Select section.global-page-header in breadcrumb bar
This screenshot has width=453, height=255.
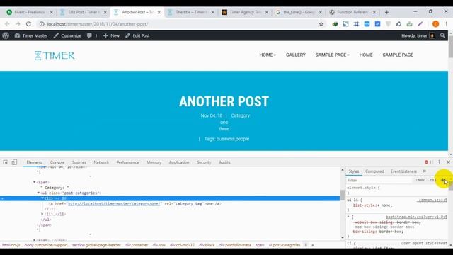(96, 245)
